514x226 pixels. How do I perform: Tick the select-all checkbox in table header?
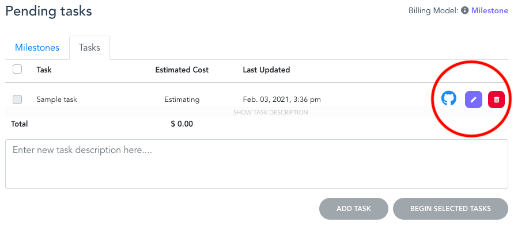[17, 70]
